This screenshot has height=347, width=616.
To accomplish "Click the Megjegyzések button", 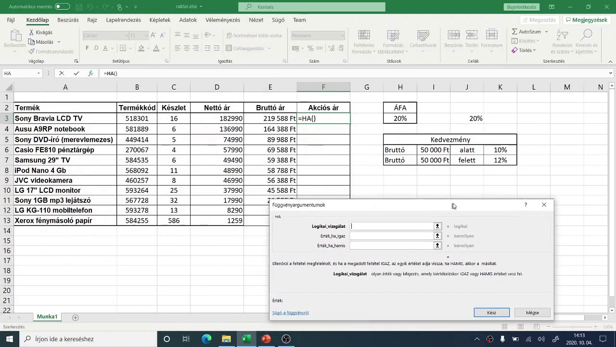I will [587, 20].
